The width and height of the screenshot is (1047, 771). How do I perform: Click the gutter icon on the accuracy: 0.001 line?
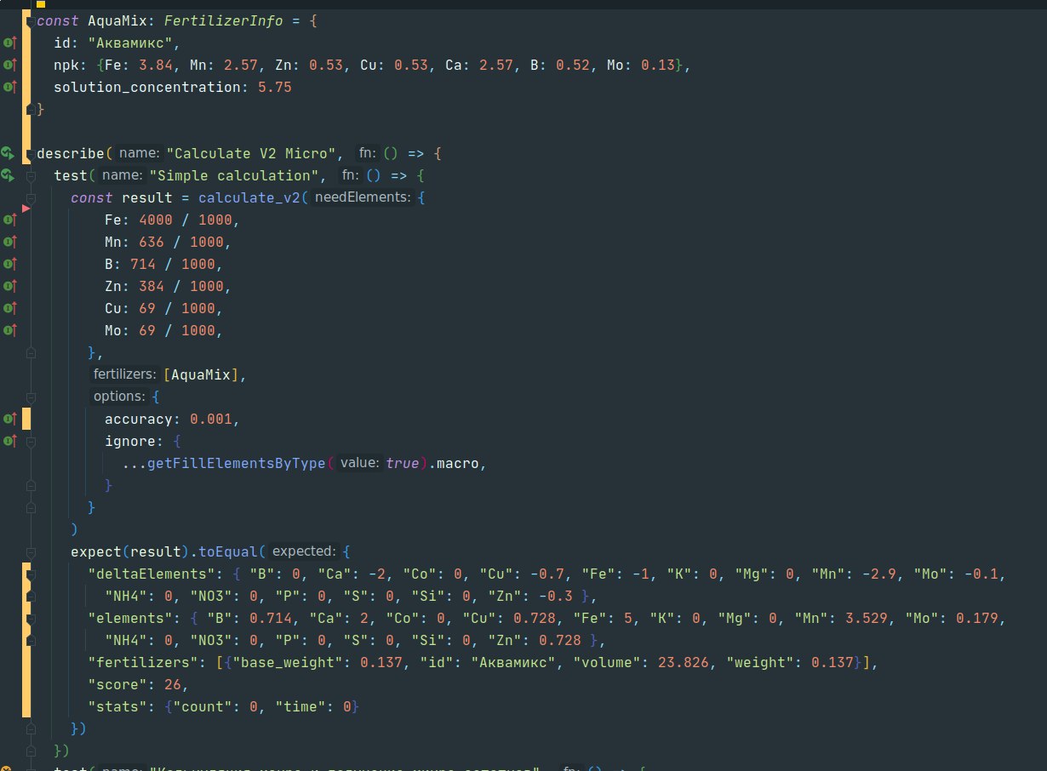(x=9, y=419)
